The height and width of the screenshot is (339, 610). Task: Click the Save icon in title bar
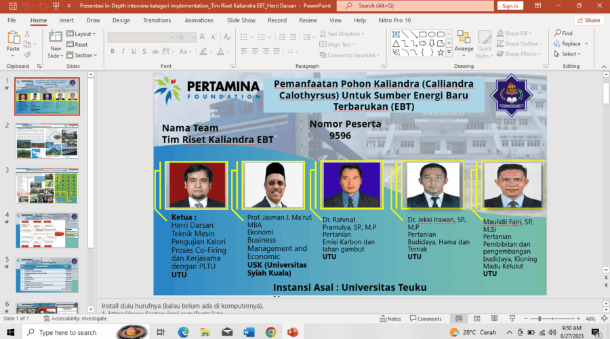click(x=13, y=6)
